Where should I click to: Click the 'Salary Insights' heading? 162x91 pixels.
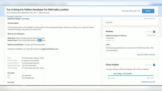[x=112, y=65]
